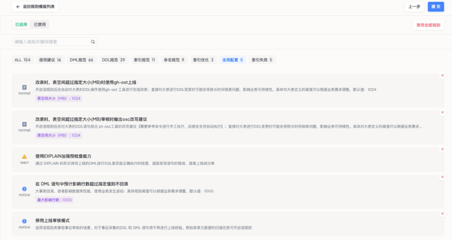Filter by 索引失效 5 category
This screenshot has height=240, width=452.
[x=262, y=60]
